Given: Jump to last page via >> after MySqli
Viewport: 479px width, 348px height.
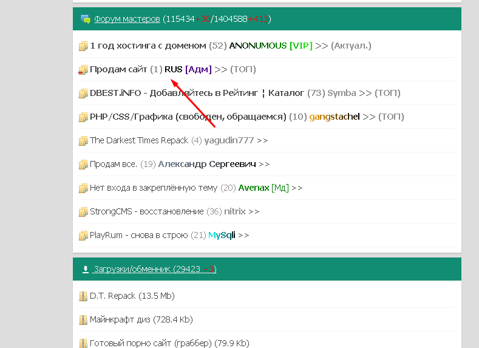Looking at the screenshot, I should 243,235.
